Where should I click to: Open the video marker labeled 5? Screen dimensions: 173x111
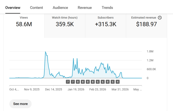coord(112,82)
